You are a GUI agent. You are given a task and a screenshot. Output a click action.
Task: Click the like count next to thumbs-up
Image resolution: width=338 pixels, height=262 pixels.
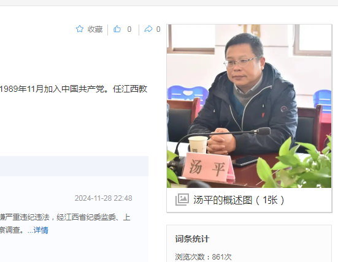point(129,29)
